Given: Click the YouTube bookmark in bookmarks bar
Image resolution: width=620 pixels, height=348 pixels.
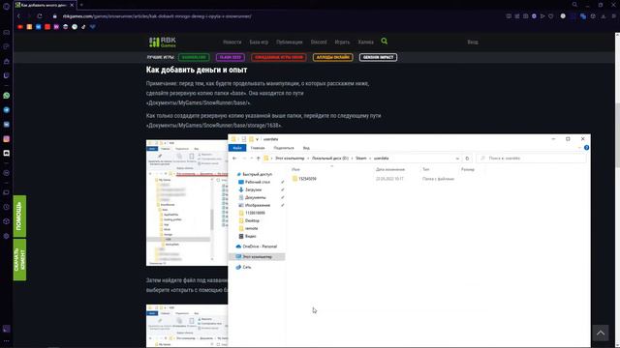Looking at the screenshot, I should click(20, 27).
